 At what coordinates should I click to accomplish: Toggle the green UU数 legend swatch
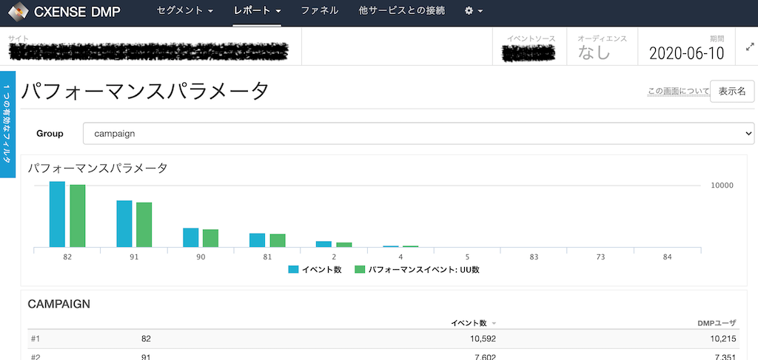point(360,270)
